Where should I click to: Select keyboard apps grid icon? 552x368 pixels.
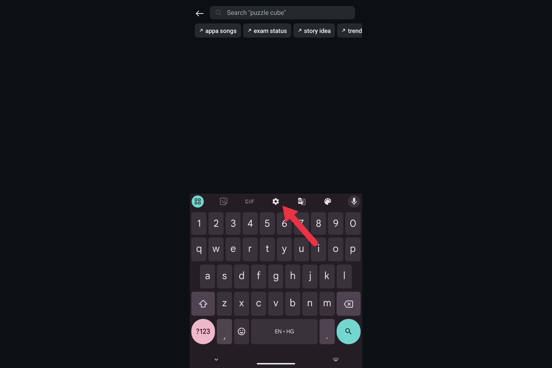pyautogui.click(x=198, y=201)
